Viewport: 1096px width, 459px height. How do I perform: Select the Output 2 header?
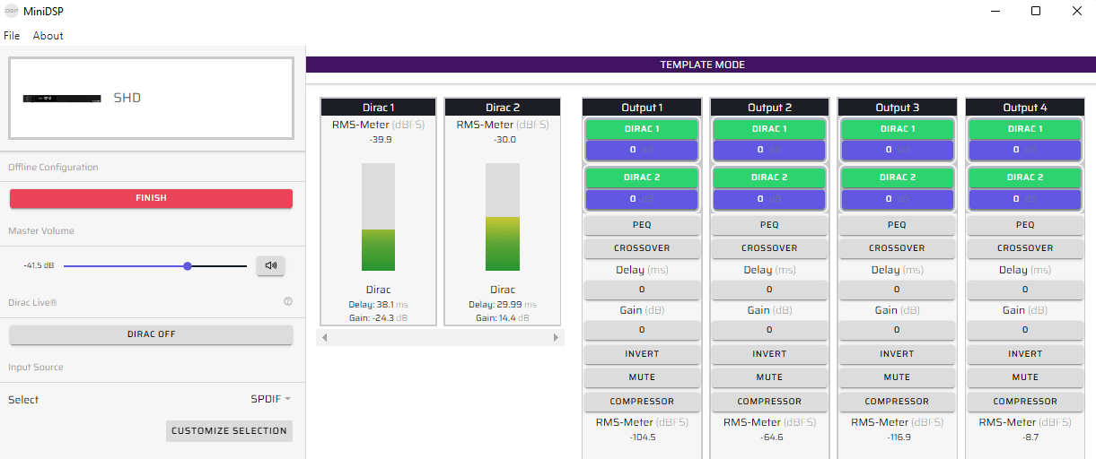[x=769, y=108]
